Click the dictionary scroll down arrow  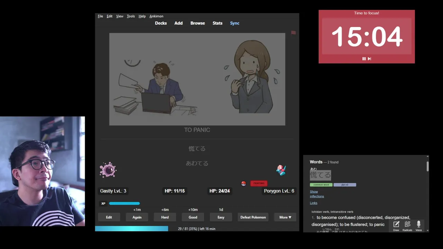point(428,230)
